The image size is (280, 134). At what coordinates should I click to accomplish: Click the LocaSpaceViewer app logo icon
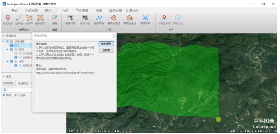pos(4,4)
